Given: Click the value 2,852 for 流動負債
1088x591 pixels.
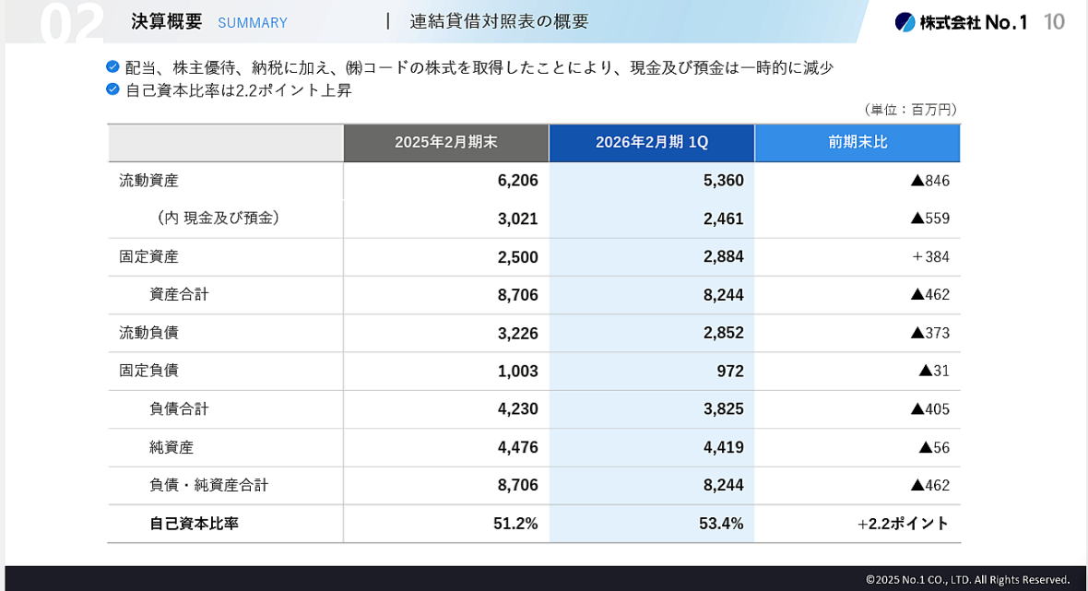Looking at the screenshot, I should coord(723,333).
